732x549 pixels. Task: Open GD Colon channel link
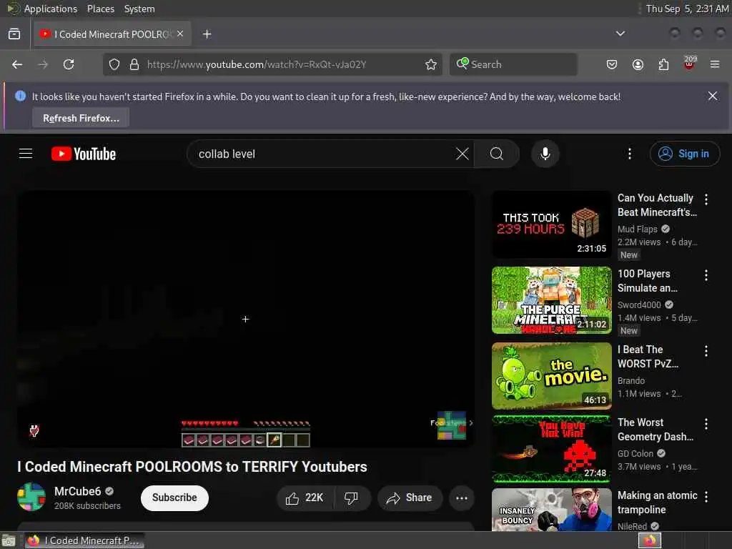[635, 453]
